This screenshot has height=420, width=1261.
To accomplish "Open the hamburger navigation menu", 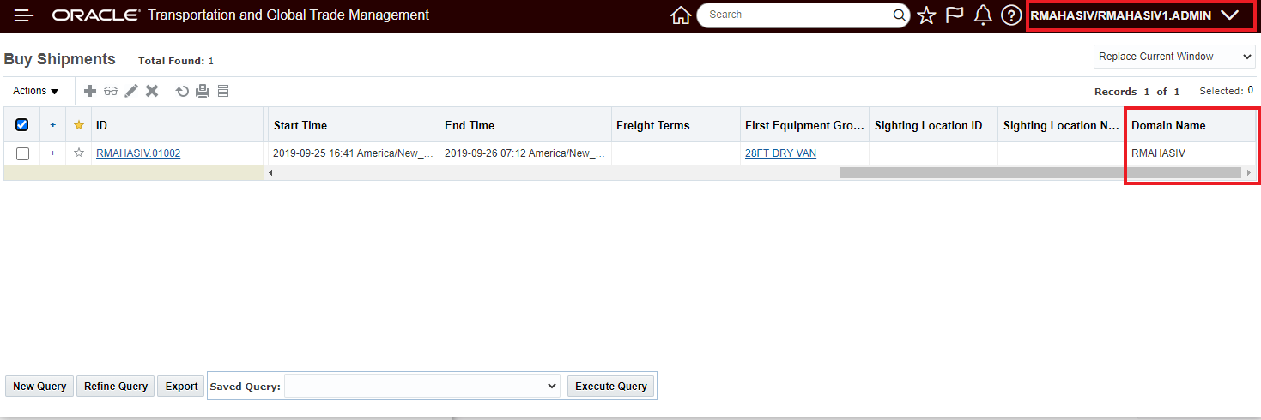I will [x=24, y=15].
